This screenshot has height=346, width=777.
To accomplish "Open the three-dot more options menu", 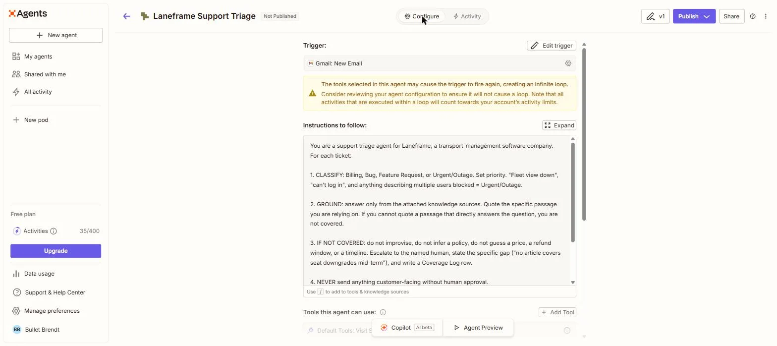I will click(766, 16).
